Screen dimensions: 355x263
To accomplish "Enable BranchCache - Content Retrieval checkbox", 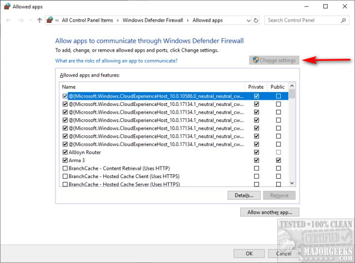I will (65, 168).
